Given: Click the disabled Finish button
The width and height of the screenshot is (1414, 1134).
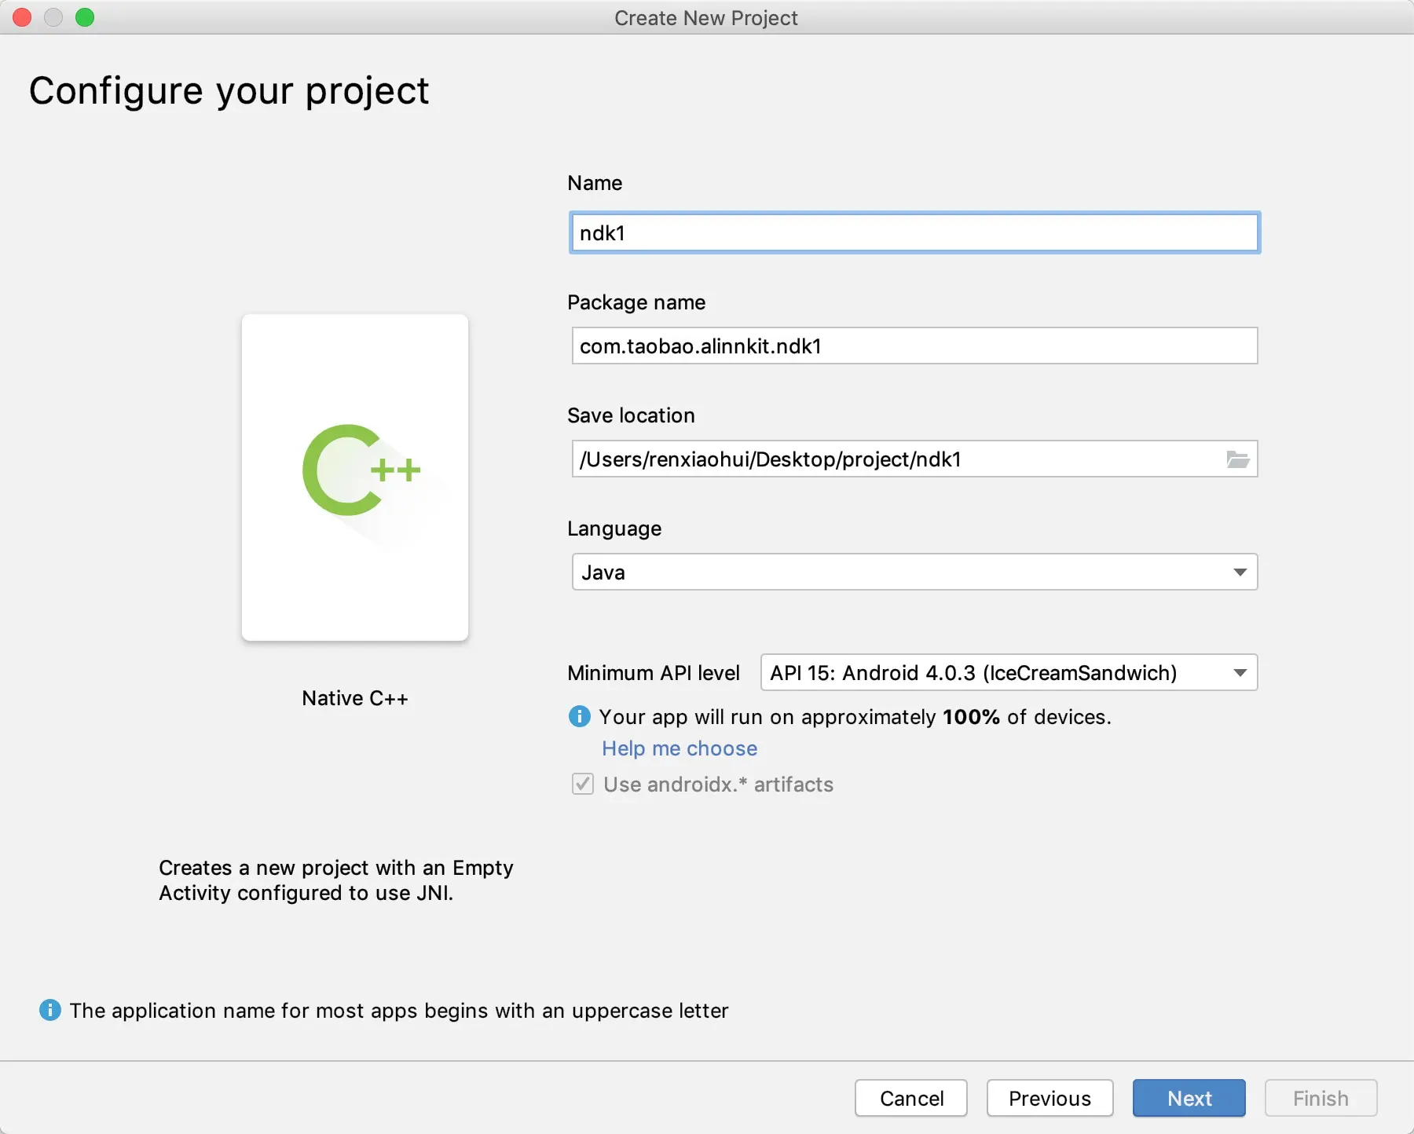Looking at the screenshot, I should tap(1321, 1098).
